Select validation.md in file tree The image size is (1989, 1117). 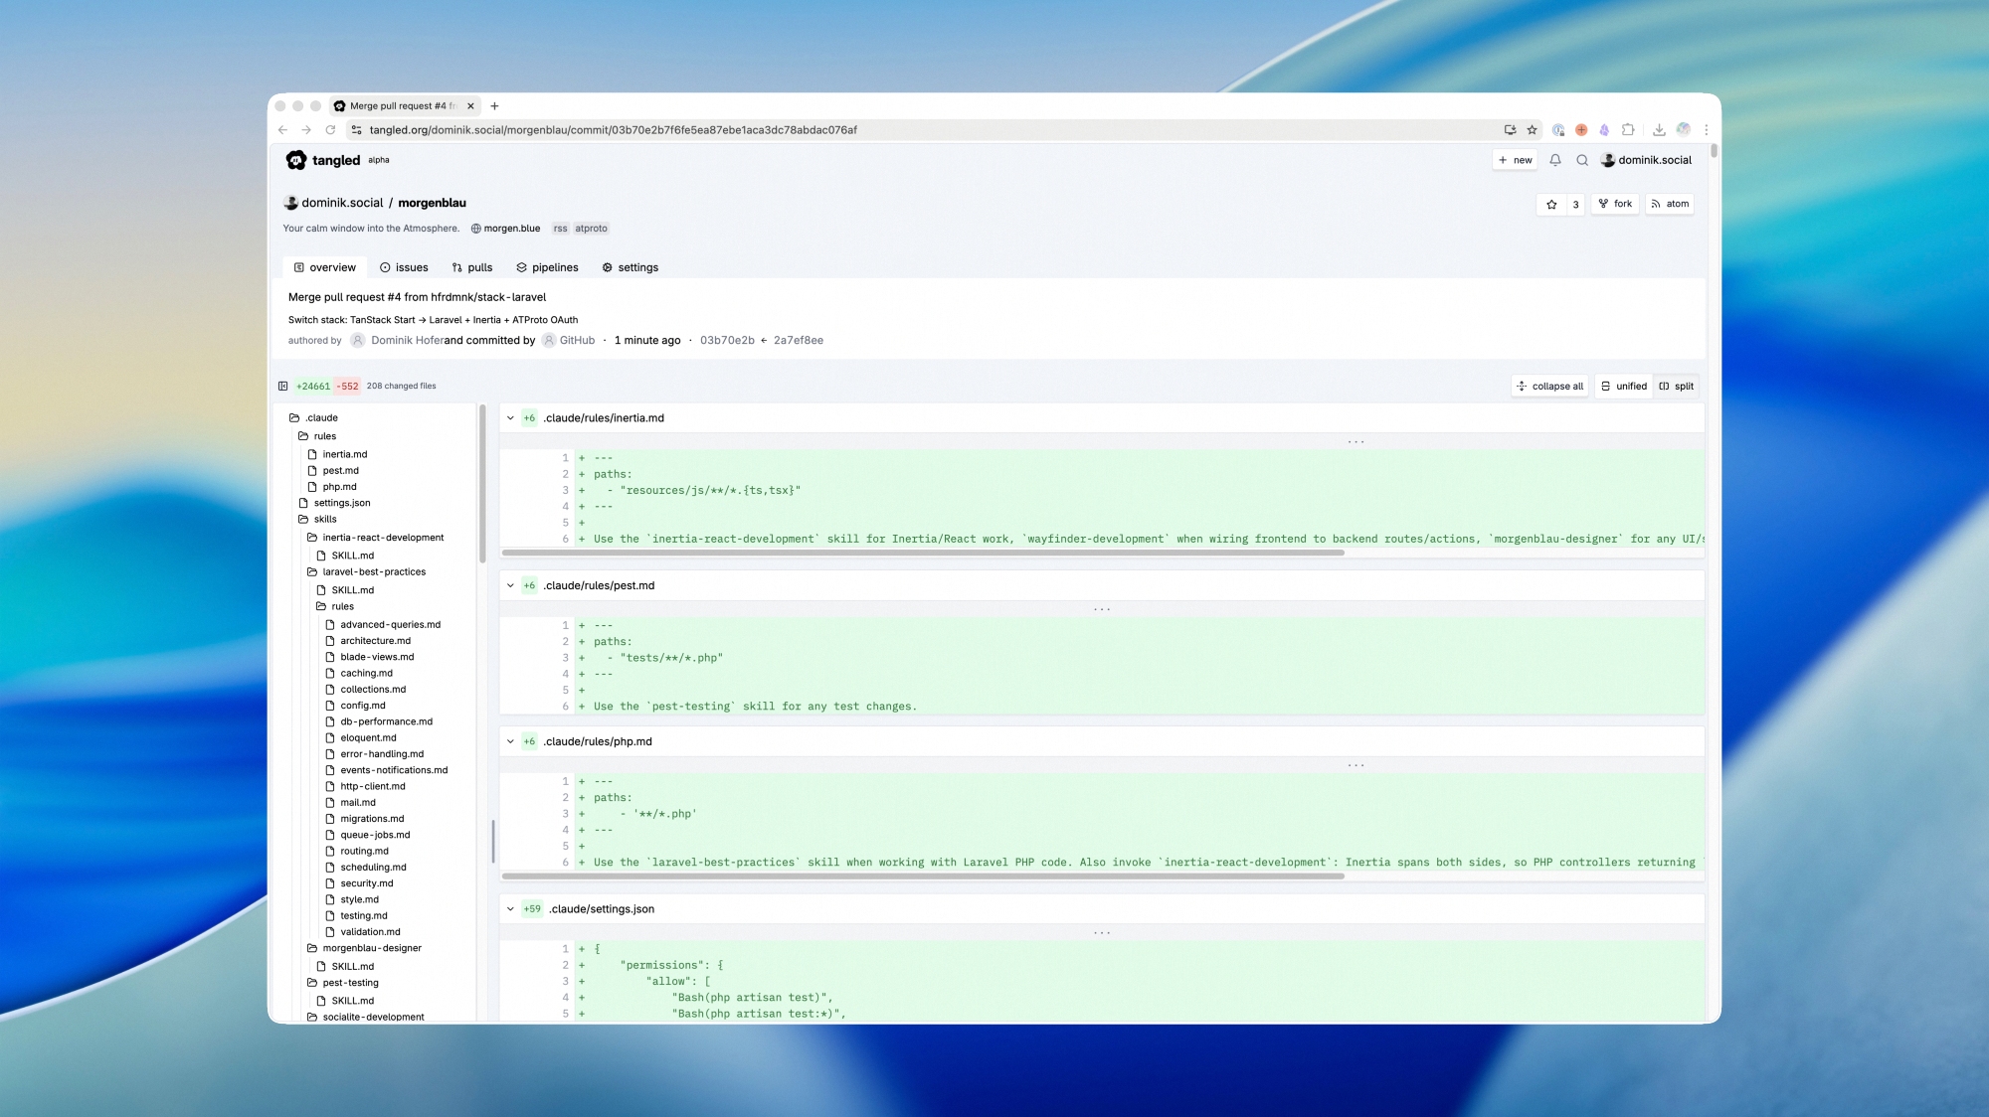point(362,932)
